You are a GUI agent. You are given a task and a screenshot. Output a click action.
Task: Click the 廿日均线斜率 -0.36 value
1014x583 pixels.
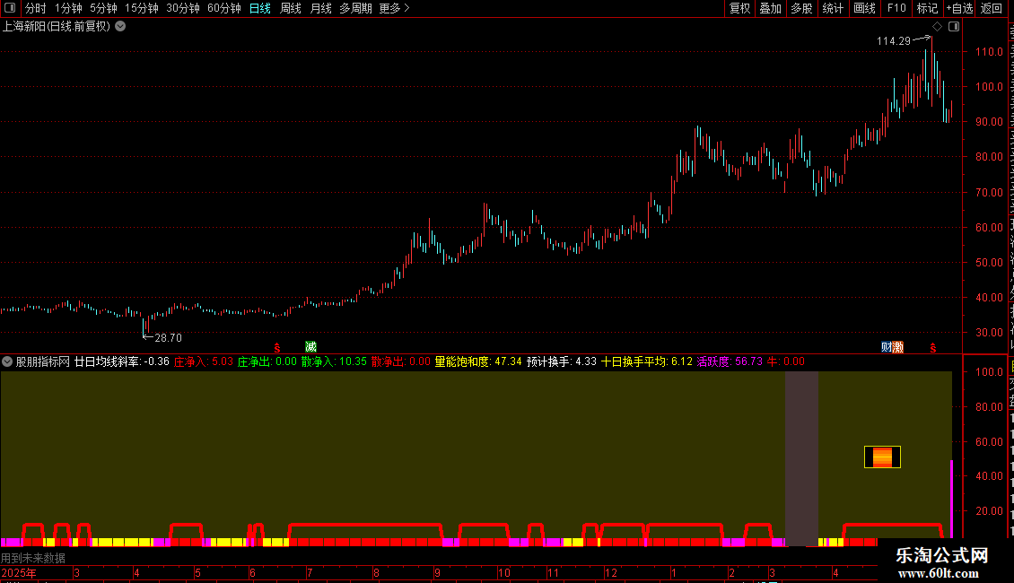tap(121, 362)
